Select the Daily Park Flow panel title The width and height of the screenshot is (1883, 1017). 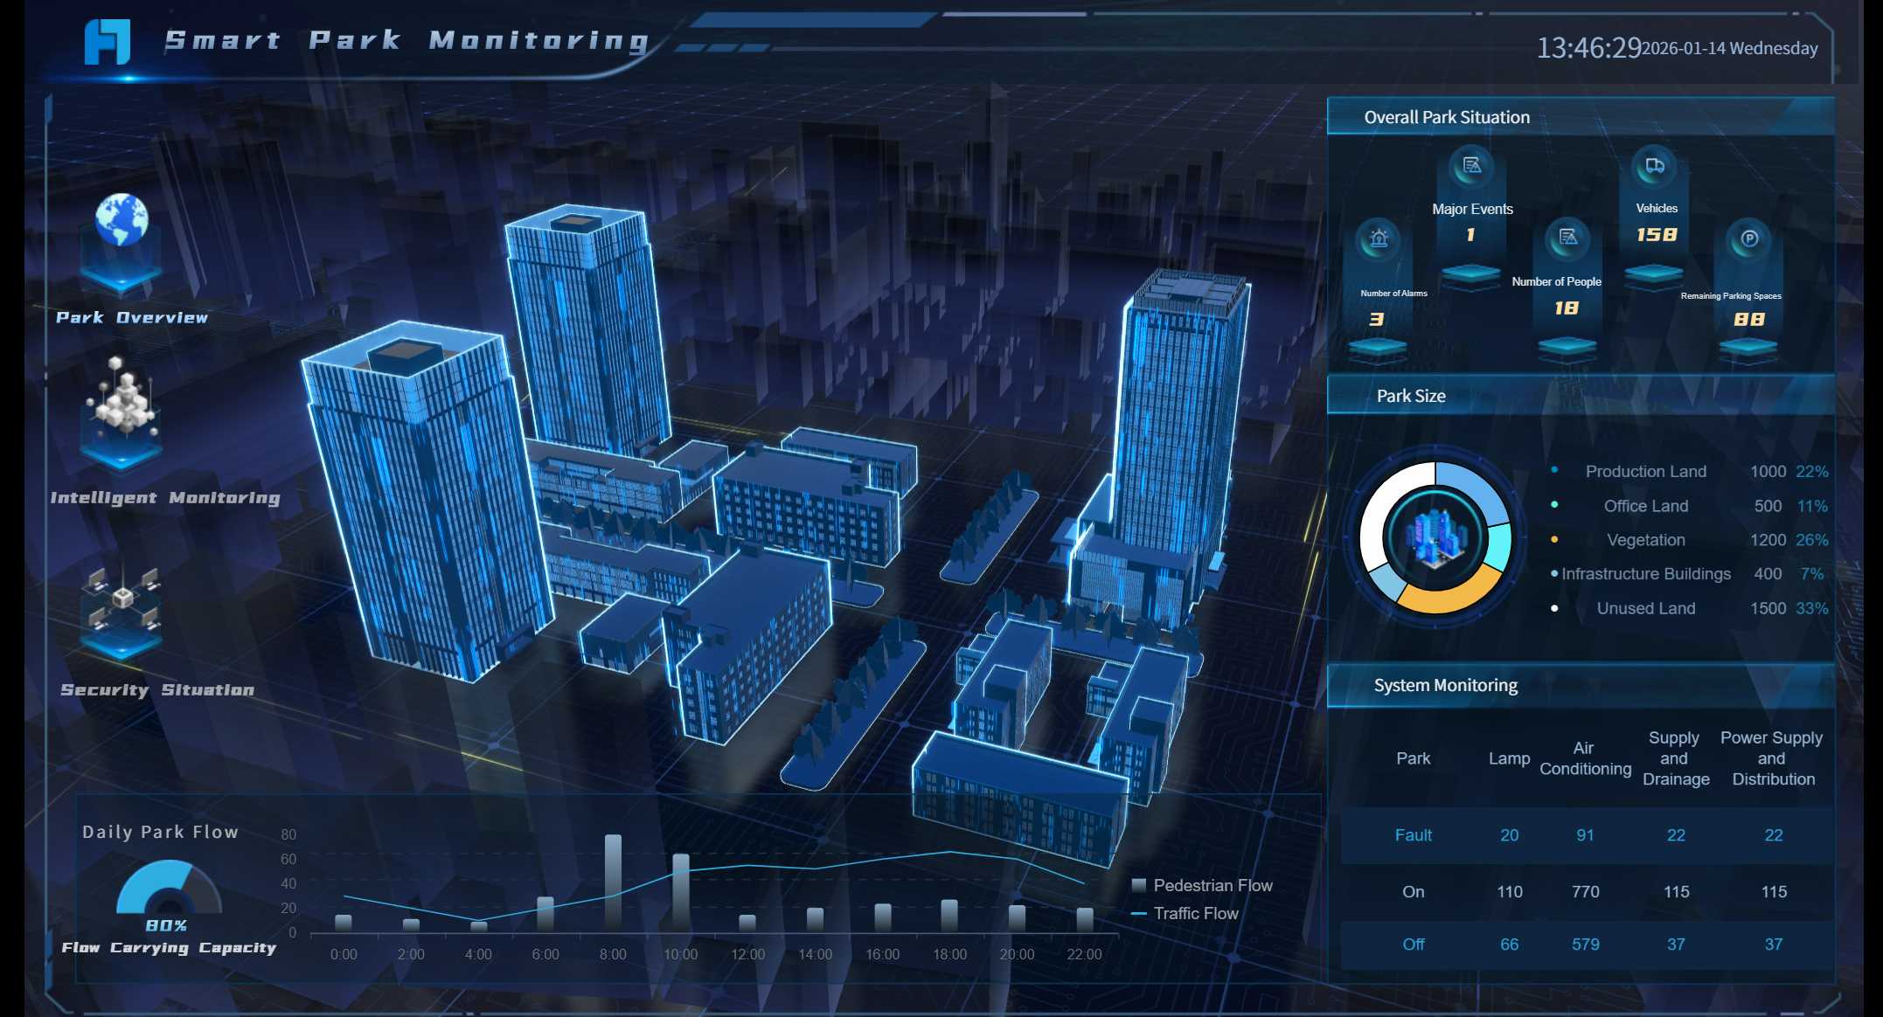point(163,832)
